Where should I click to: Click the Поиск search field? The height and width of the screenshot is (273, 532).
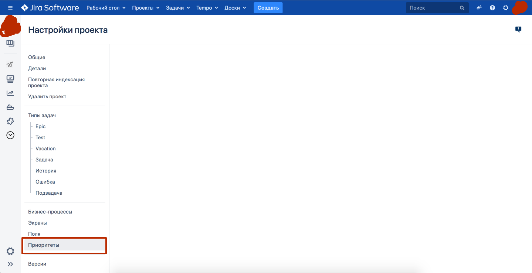tap(433, 8)
